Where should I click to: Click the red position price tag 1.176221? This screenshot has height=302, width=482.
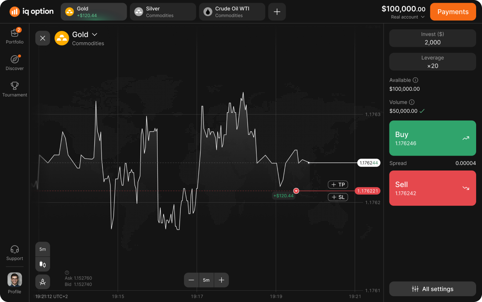[368, 191]
